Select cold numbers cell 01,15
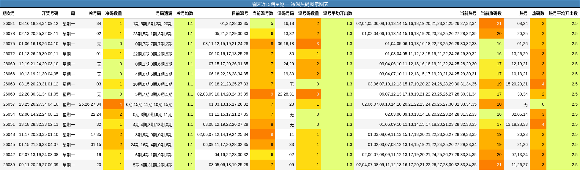580x170 pixels. click(96, 144)
